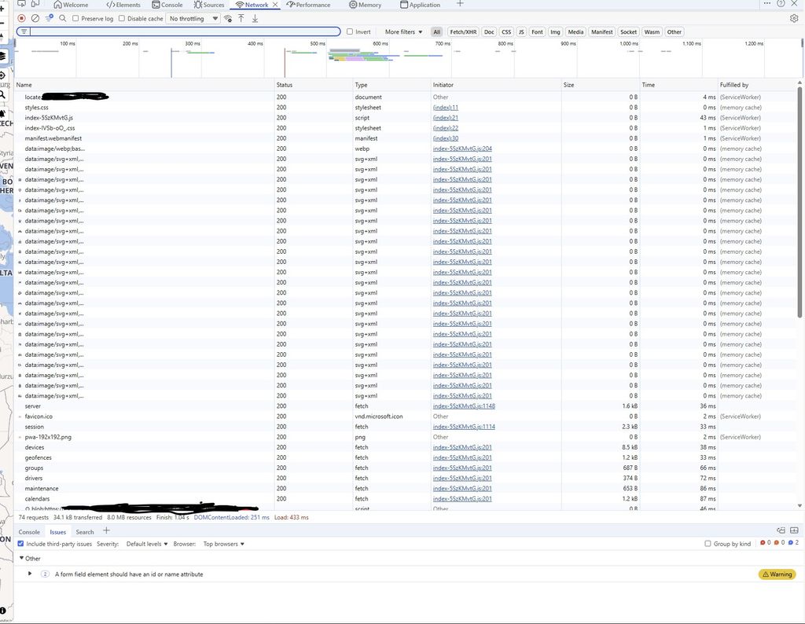Enable Disable cache
The width and height of the screenshot is (805, 624).
pos(120,18)
